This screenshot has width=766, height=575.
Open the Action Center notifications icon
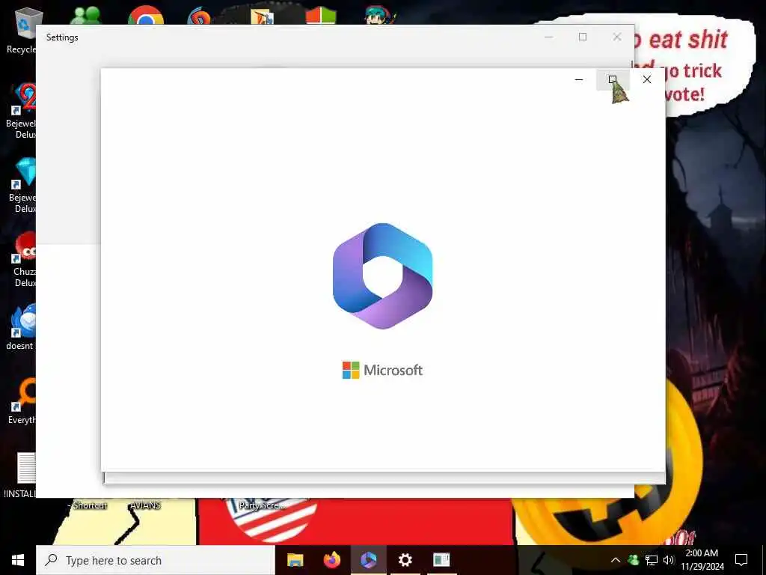741,560
